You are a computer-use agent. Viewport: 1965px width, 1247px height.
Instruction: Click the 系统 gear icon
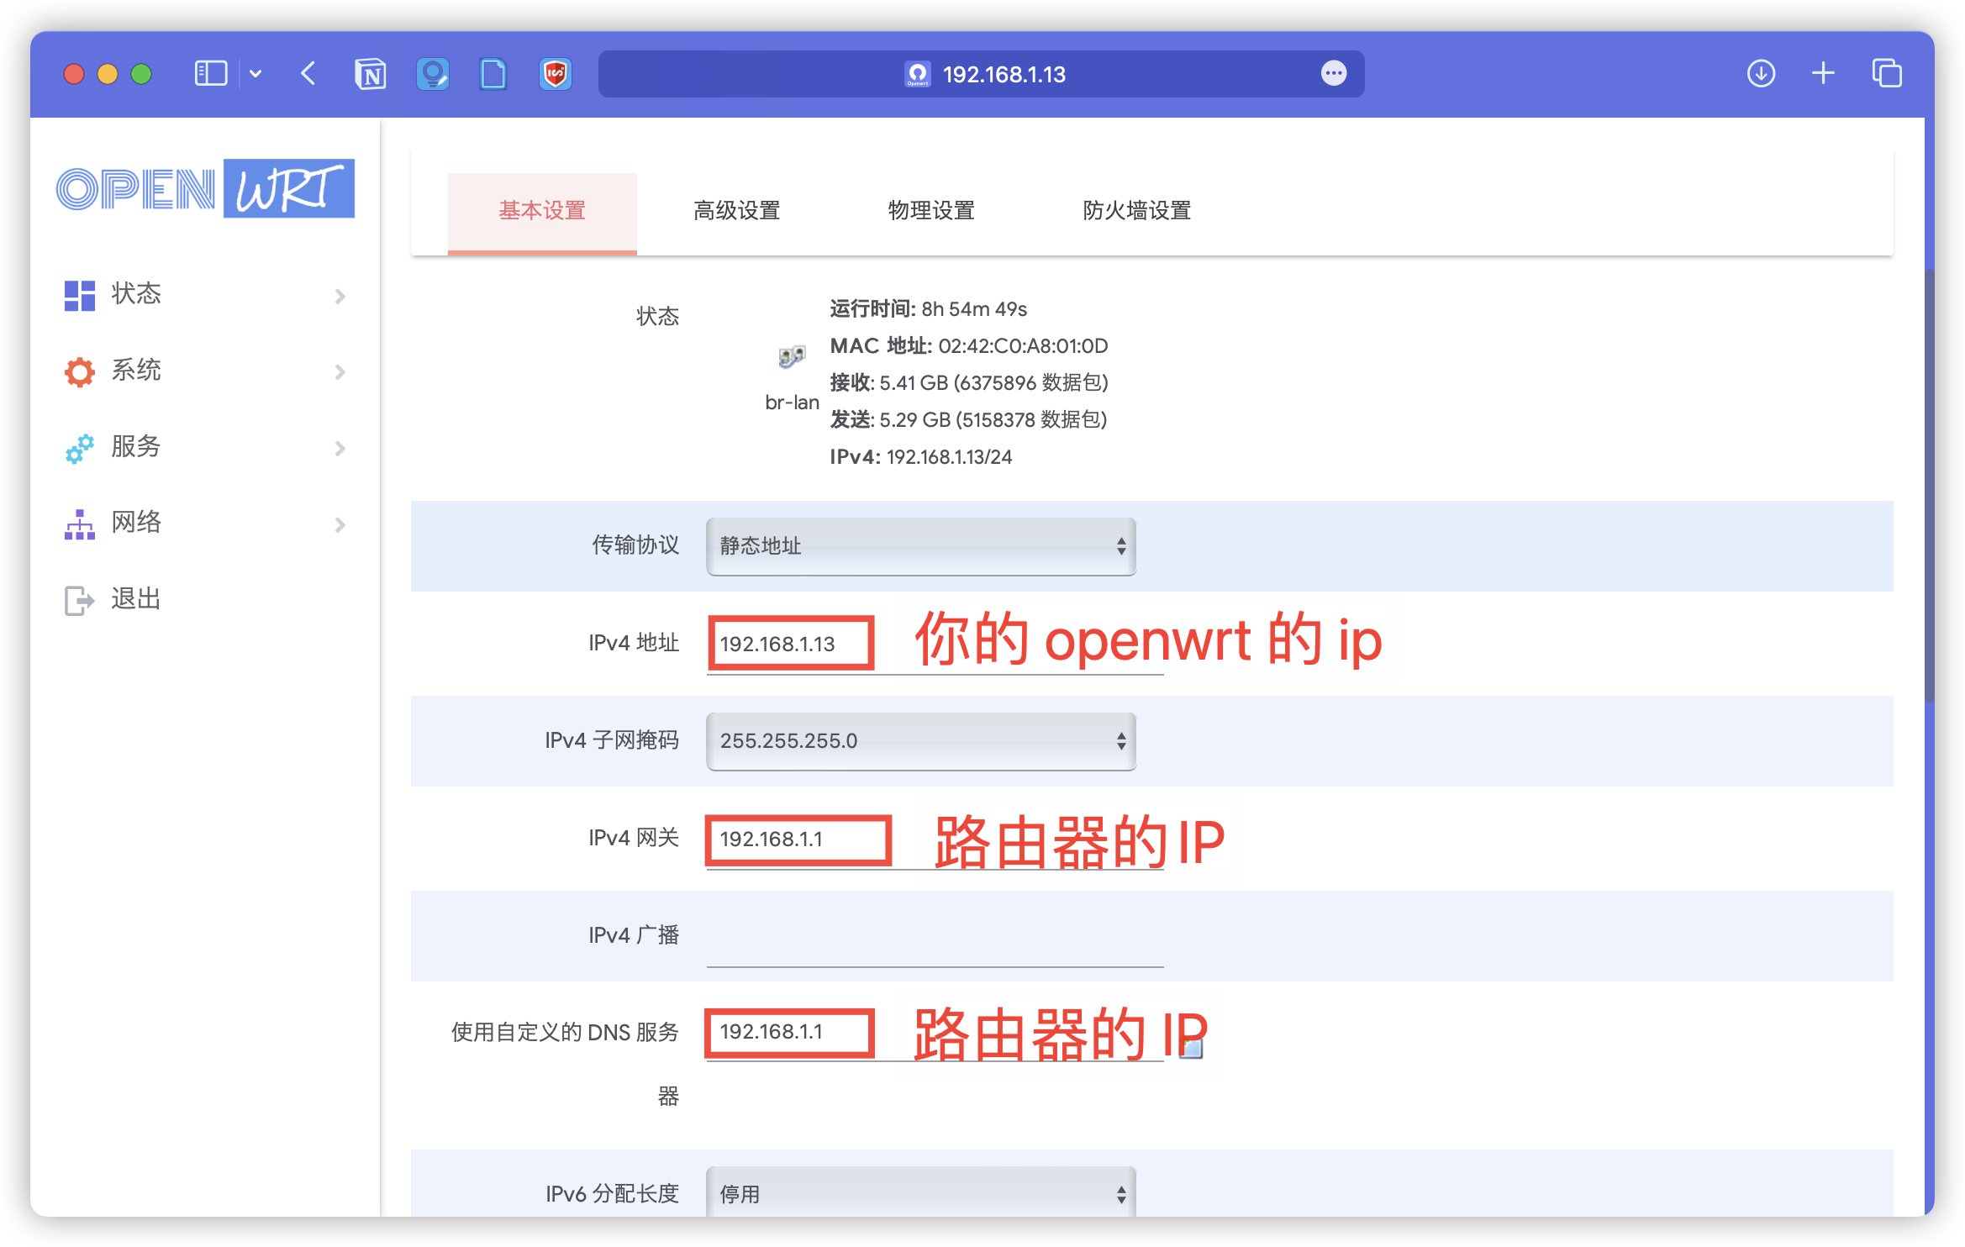pyautogui.click(x=80, y=371)
